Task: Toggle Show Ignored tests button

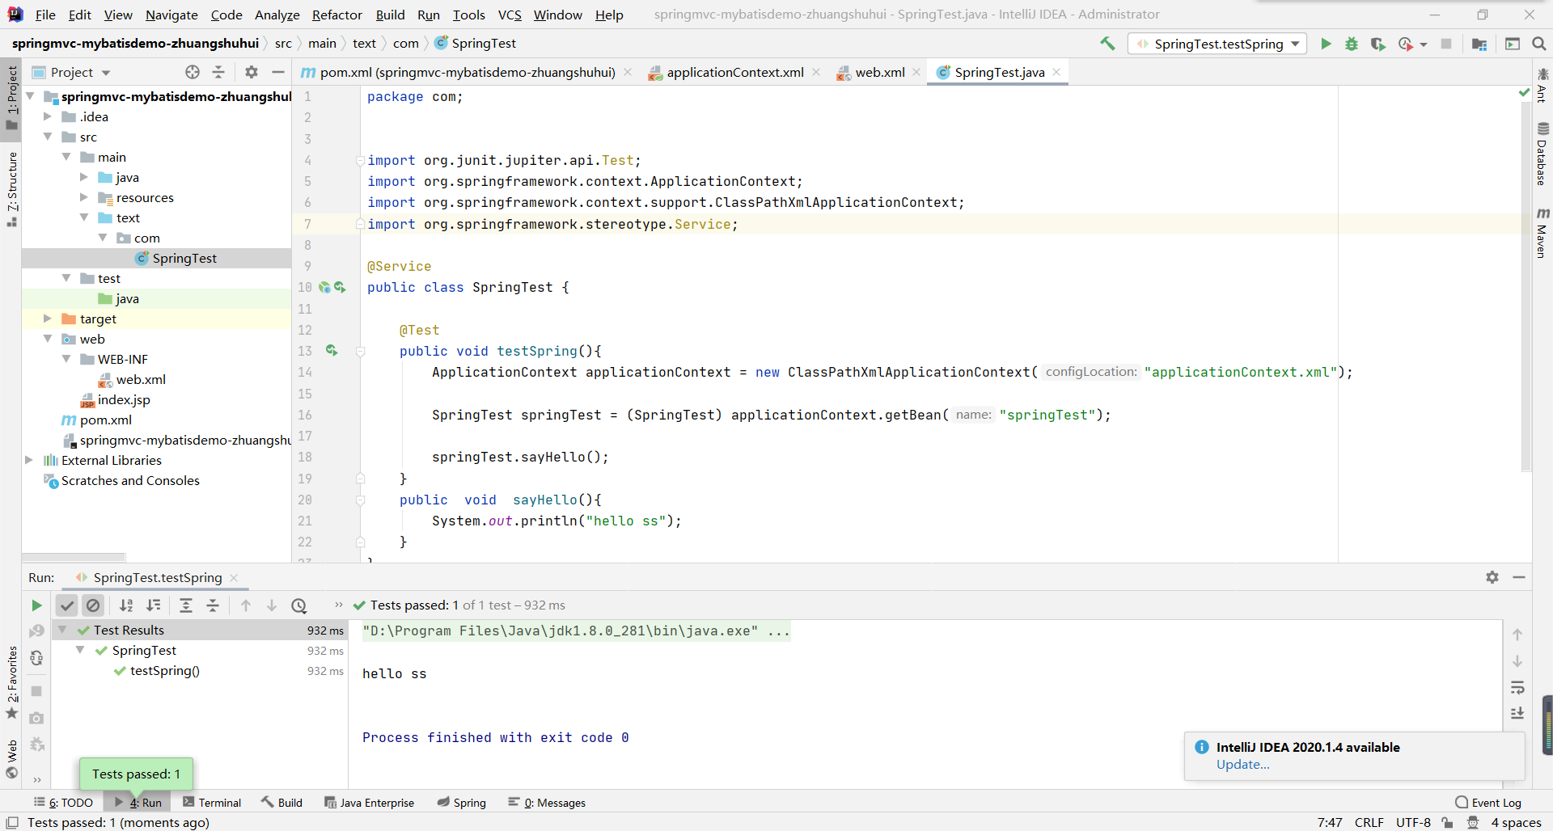Action: (x=93, y=605)
